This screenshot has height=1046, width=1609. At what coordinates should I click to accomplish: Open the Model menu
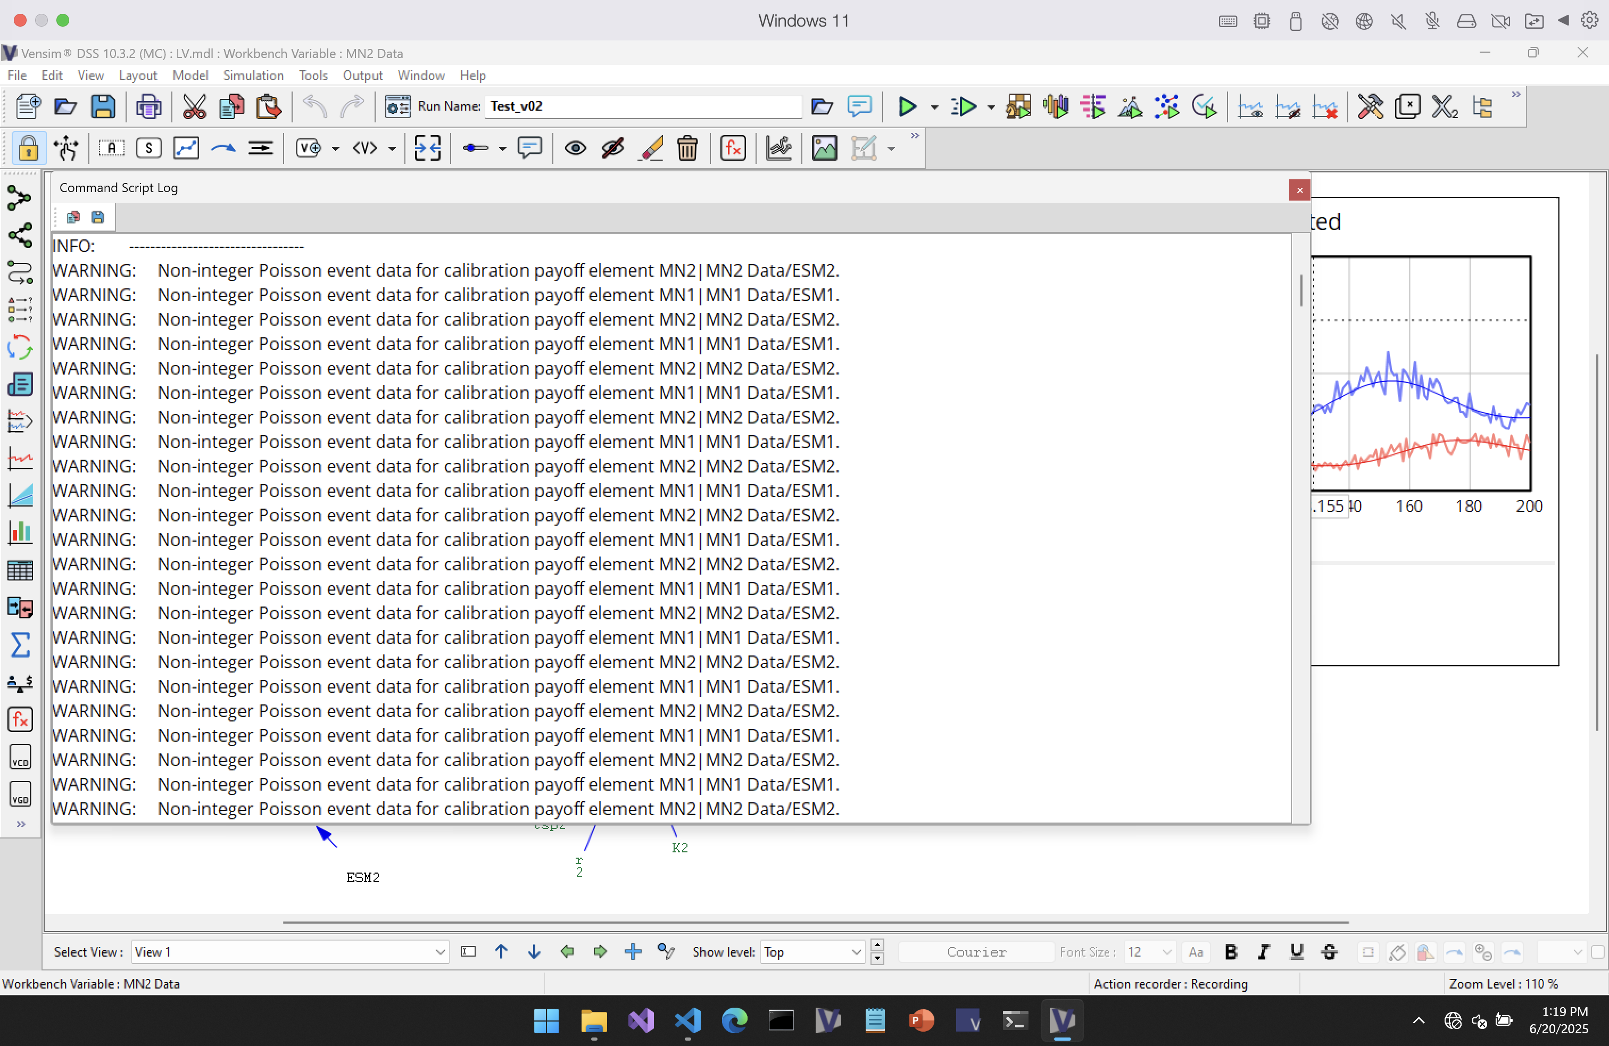click(190, 75)
